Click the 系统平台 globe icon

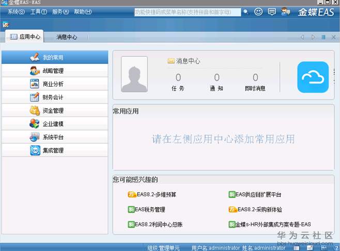(x=35, y=137)
